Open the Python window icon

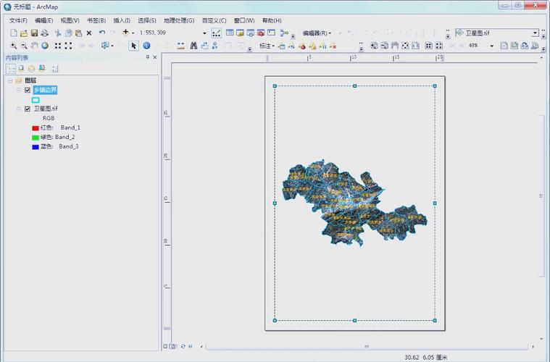[271, 33]
